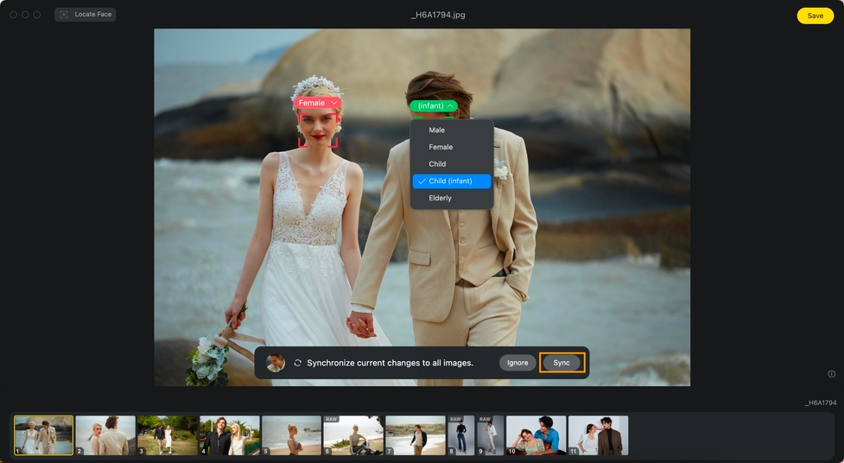Choose Male from the face type menu
The image size is (844, 463).
pos(437,130)
